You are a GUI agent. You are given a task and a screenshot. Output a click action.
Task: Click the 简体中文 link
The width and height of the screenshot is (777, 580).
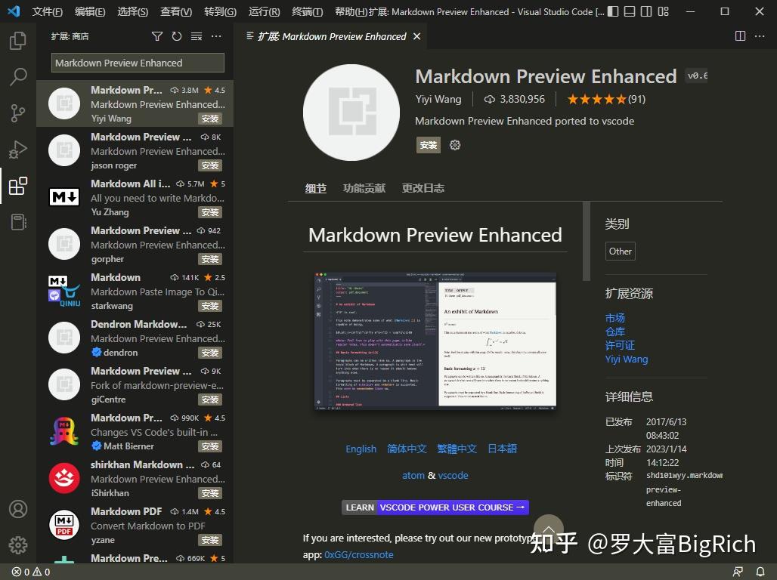407,448
